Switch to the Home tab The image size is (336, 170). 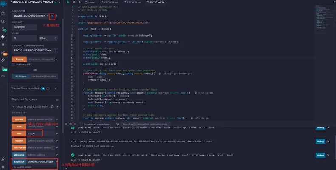click(x=90, y=3)
